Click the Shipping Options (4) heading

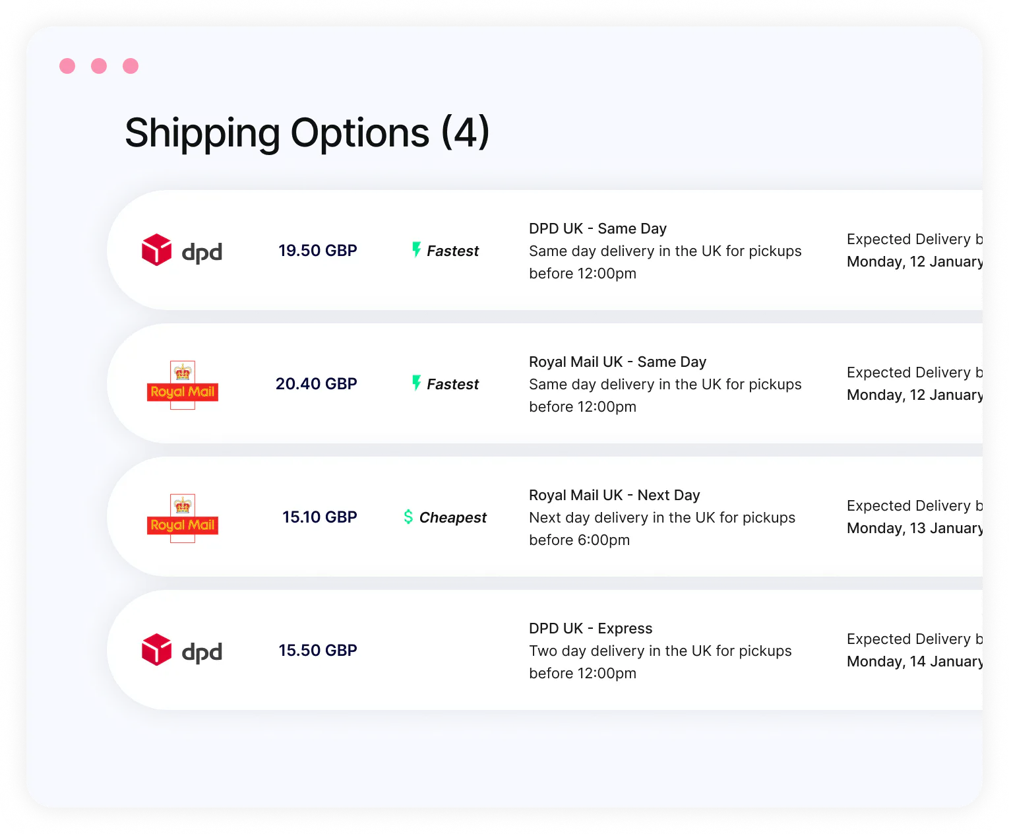(307, 133)
